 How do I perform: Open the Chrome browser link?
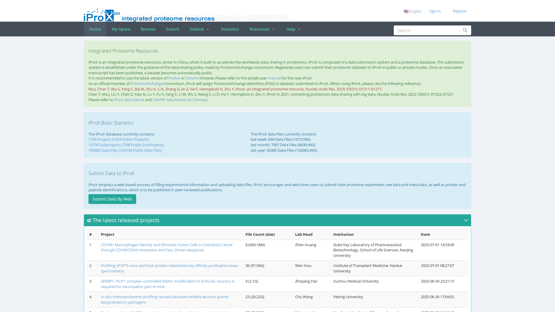pos(193,78)
